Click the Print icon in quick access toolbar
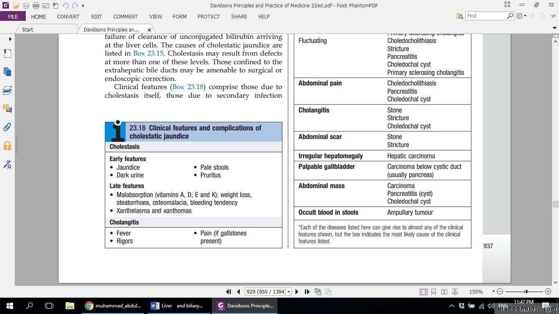This screenshot has width=559, height=314. [36, 6]
